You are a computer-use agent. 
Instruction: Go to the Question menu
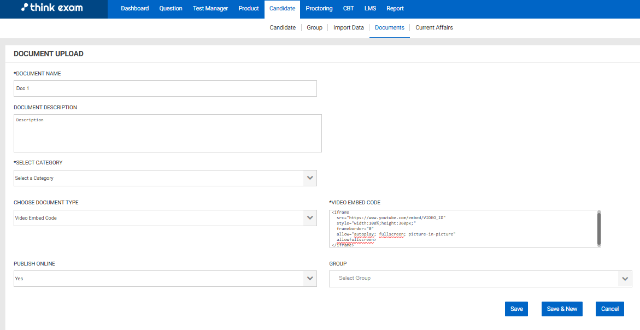[x=171, y=9]
